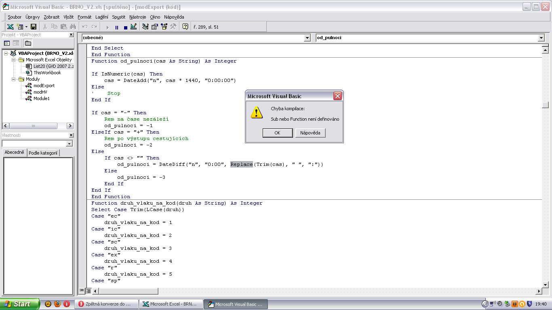Image resolution: width=552 pixels, height=310 pixels.
Task: Collapse the Moduly folder tree node
Action: 14,79
